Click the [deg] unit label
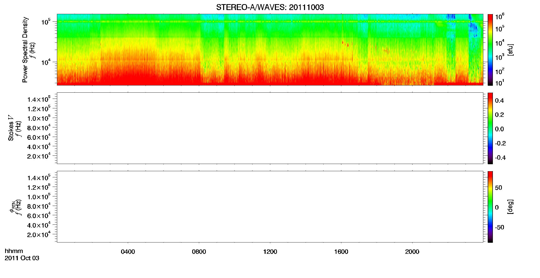 click(x=510, y=207)
